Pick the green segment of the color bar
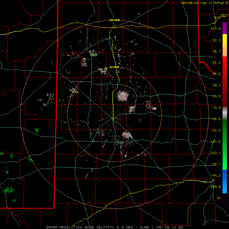The height and width of the screenshot is (229, 229). (225, 145)
